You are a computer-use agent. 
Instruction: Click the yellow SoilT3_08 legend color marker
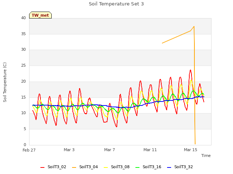pyautogui.click(x=106, y=167)
